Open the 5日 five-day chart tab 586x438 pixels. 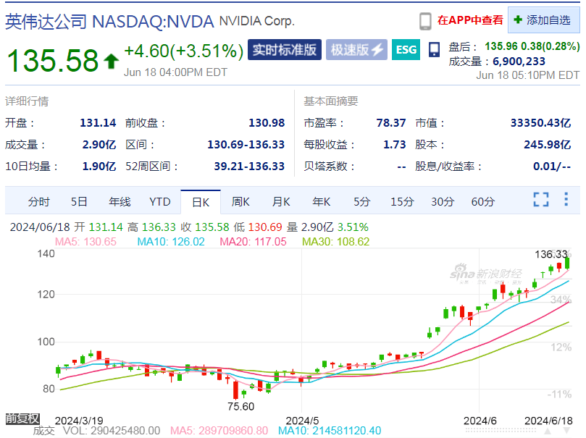pos(79,202)
